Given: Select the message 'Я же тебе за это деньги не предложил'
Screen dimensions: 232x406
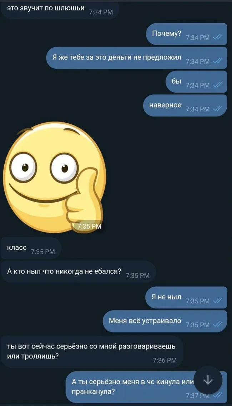Looking at the screenshot, I should pyautogui.click(x=137, y=58).
